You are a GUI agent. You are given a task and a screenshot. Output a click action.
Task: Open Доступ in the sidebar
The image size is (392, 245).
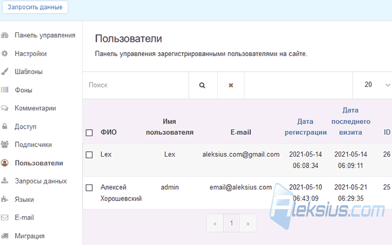pyautogui.click(x=26, y=126)
